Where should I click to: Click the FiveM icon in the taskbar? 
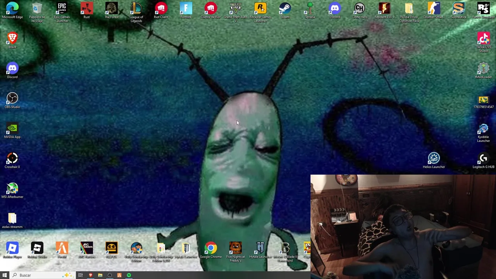coord(119,275)
